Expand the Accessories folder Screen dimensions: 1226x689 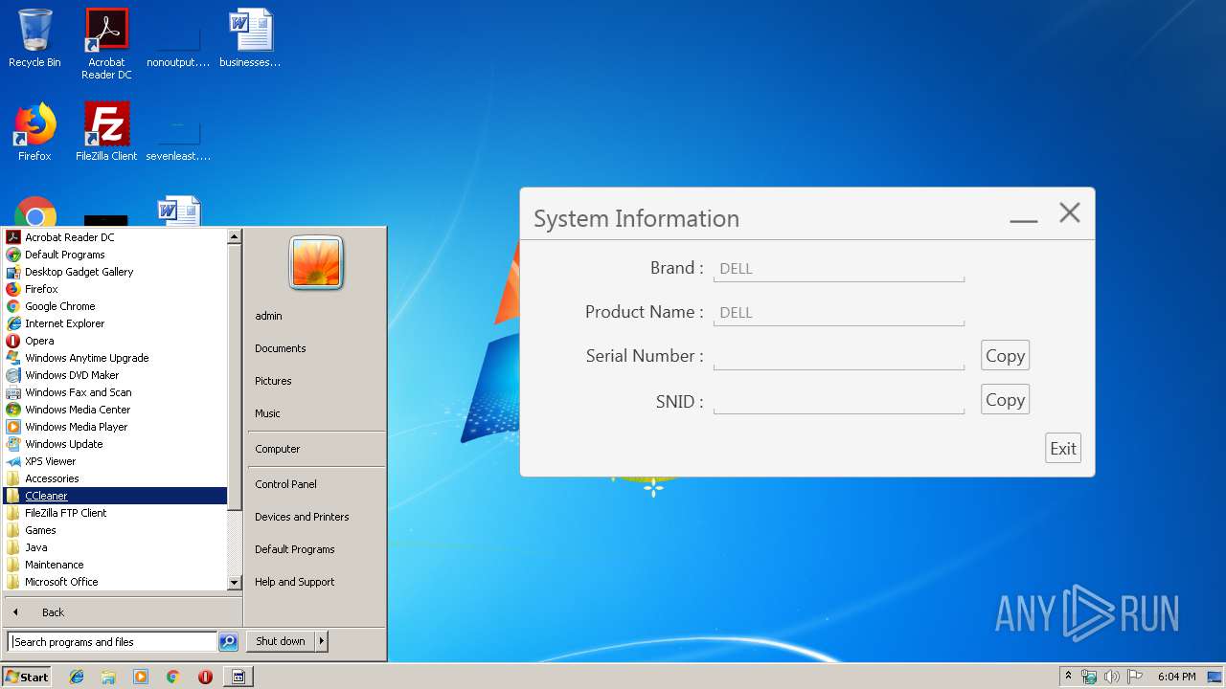[x=115, y=478]
